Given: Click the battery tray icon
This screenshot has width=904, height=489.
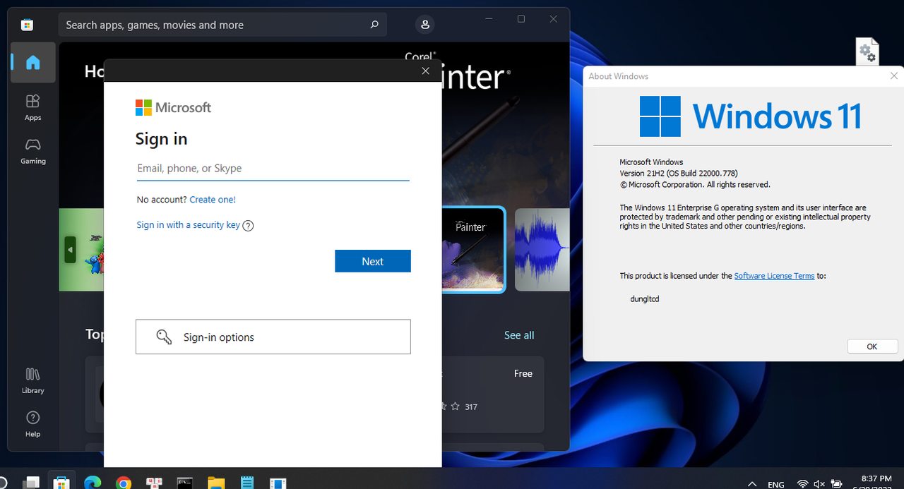Looking at the screenshot, I should 837,484.
